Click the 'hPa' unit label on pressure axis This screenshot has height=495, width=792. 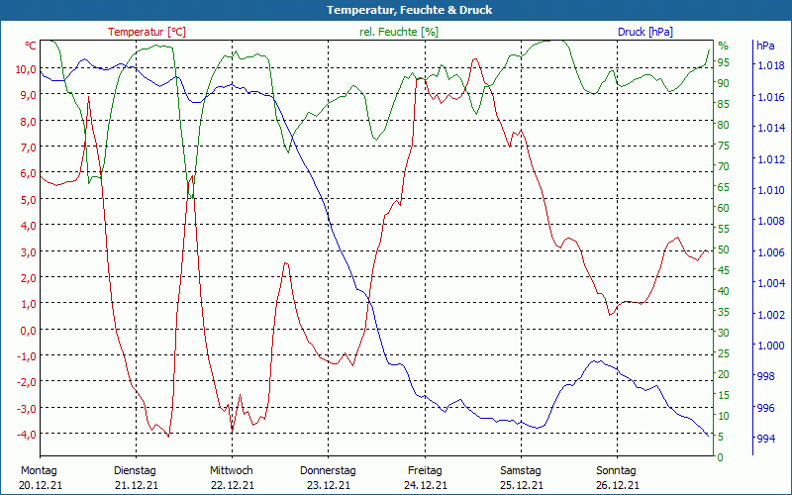pyautogui.click(x=765, y=46)
